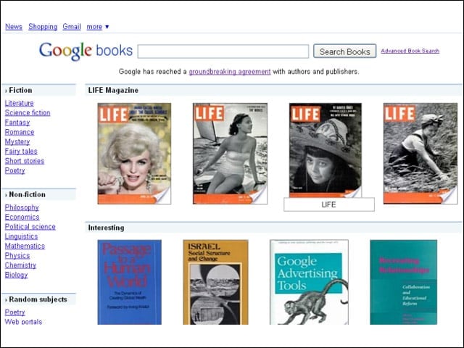Viewport: 464px width, 348px height.
Task: Open the Shopping link
Action: coord(43,27)
